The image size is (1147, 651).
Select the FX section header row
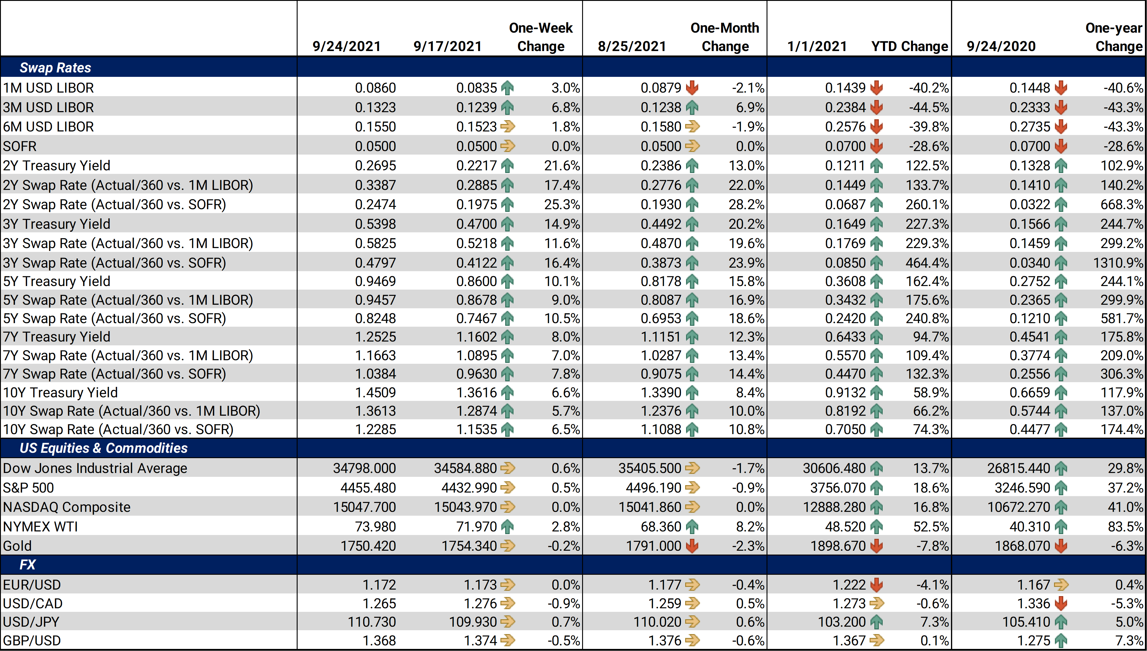[27, 565]
